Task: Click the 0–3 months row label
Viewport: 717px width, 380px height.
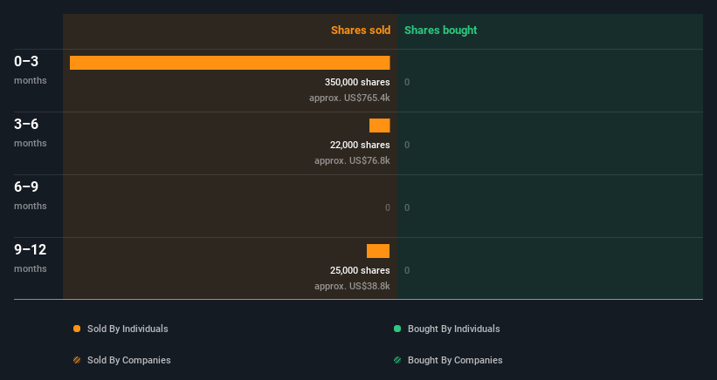Action: point(31,70)
